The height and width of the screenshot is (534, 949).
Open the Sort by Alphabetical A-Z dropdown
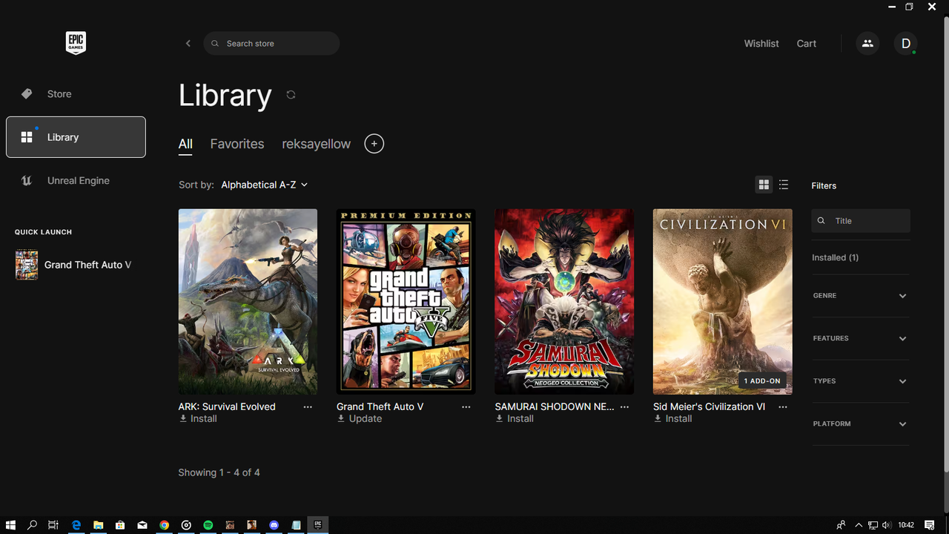click(264, 185)
